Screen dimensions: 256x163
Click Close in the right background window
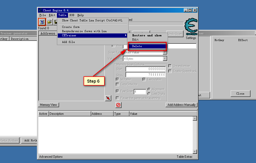pyautogui.click(x=240, y=93)
